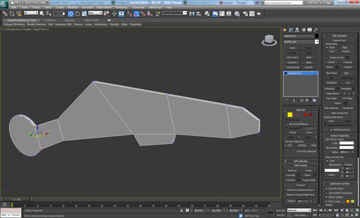Switch to the Motion command panel tab
Image resolution: width=360 pixels, height=218 pixels.
tap(304, 30)
